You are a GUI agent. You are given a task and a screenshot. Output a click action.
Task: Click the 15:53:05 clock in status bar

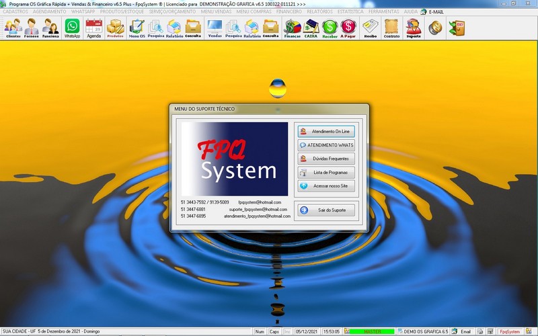pos(331,331)
